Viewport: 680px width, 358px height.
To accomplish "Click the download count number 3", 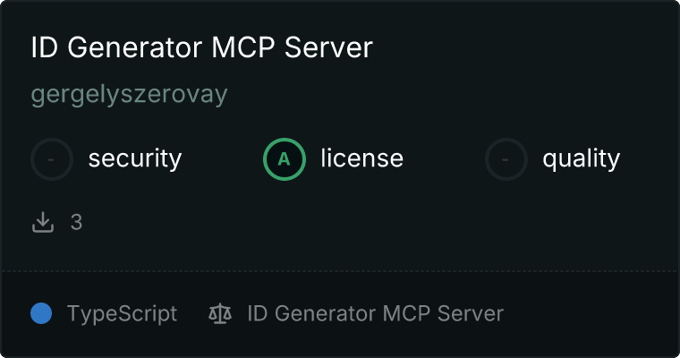I will (76, 222).
